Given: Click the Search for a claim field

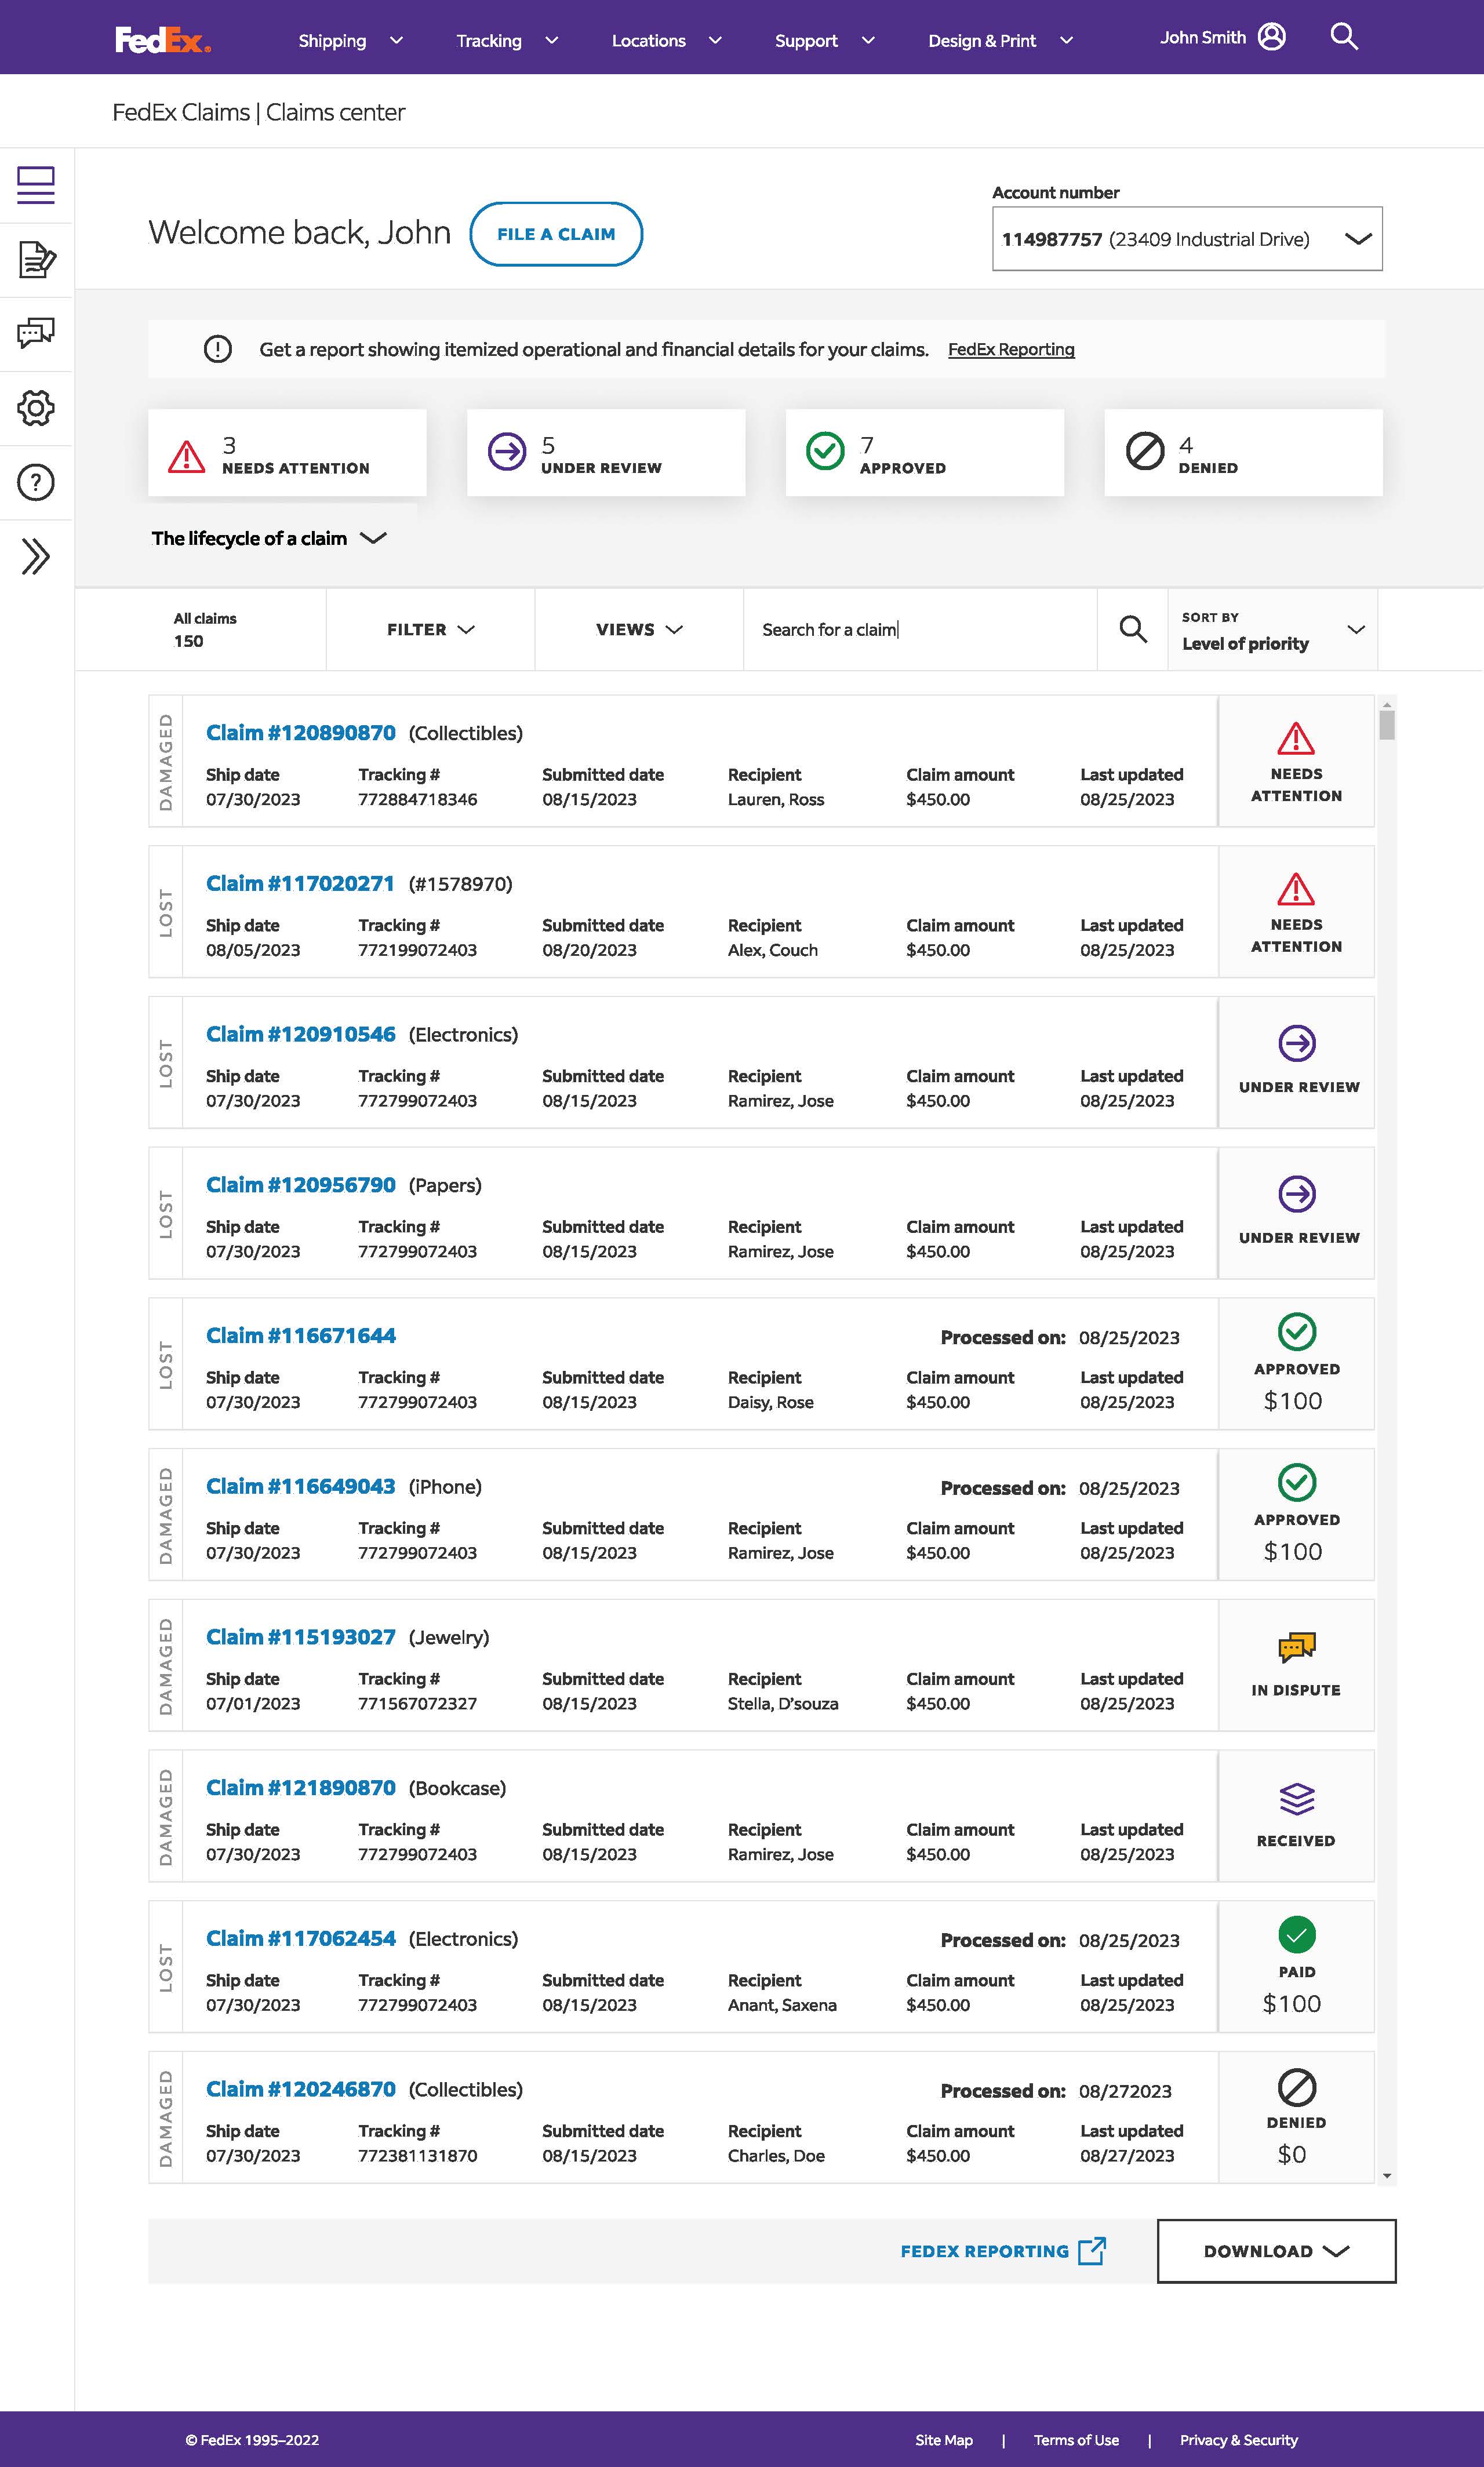Looking at the screenshot, I should [x=920, y=629].
